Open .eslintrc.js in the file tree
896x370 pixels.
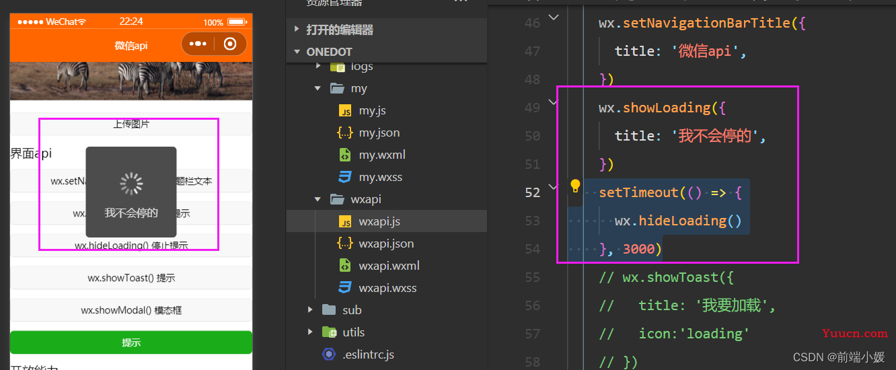[x=368, y=355]
